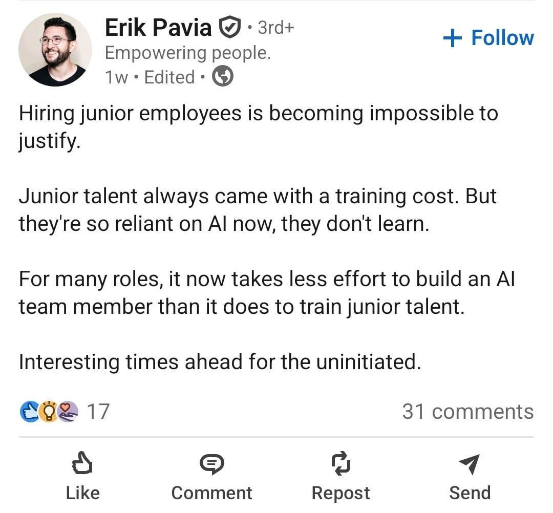This screenshot has height=513, width=553.
Task: Click the Erik Pavia name link
Action: (x=158, y=27)
